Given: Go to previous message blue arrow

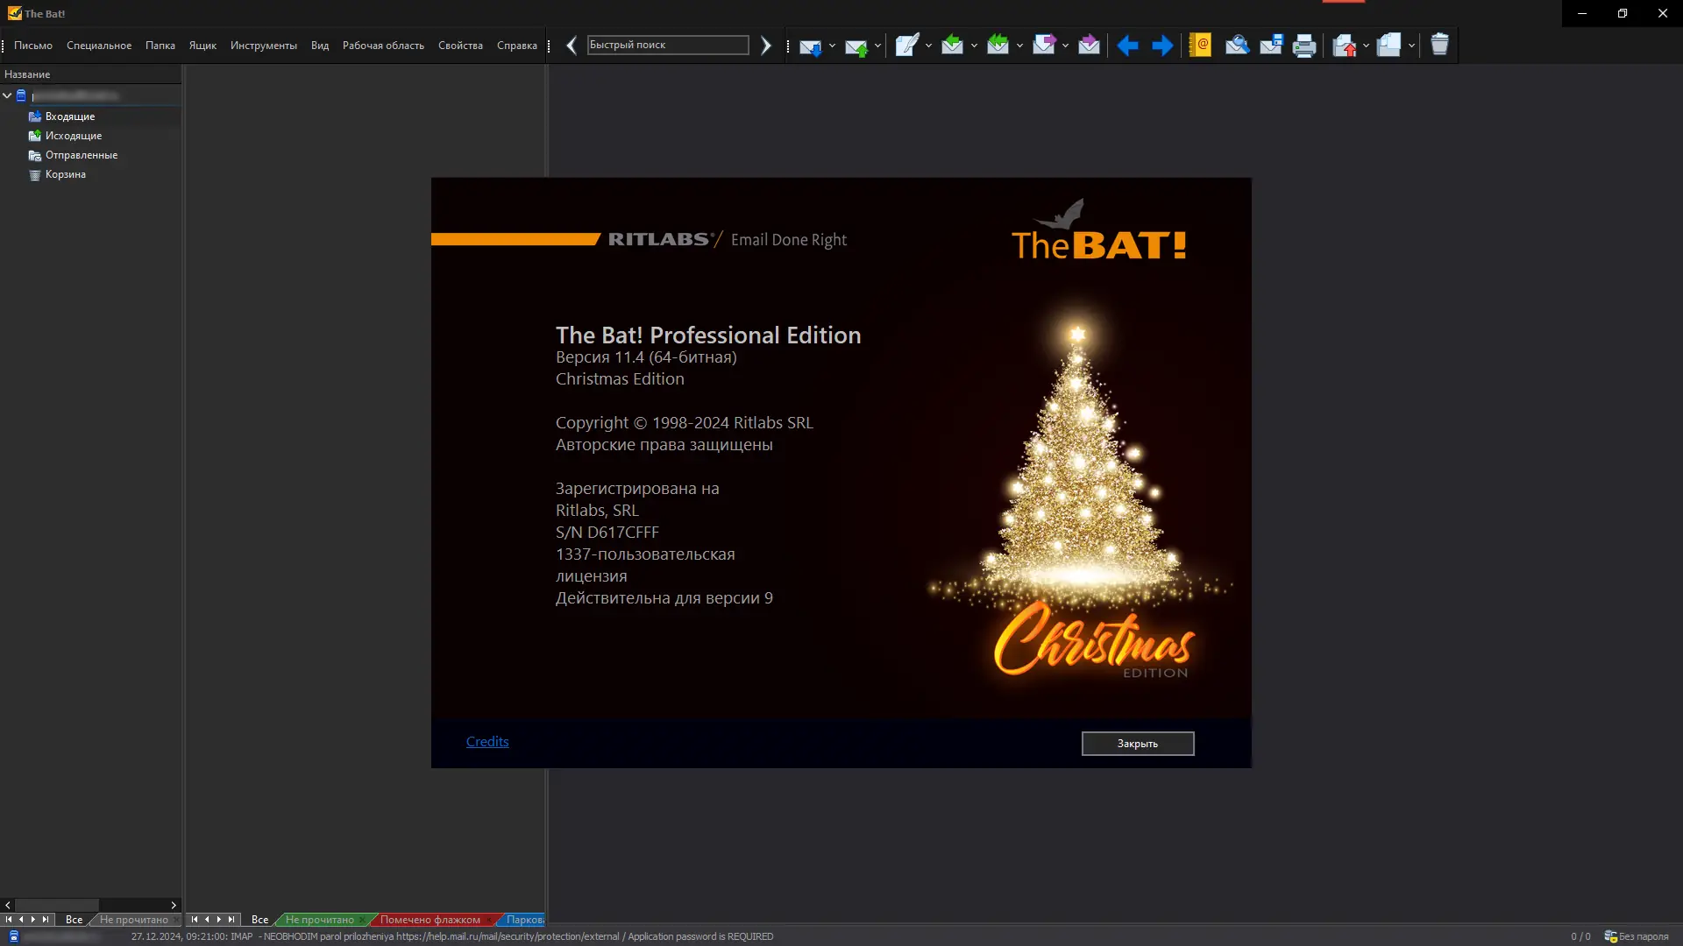Looking at the screenshot, I should pyautogui.click(x=1127, y=46).
